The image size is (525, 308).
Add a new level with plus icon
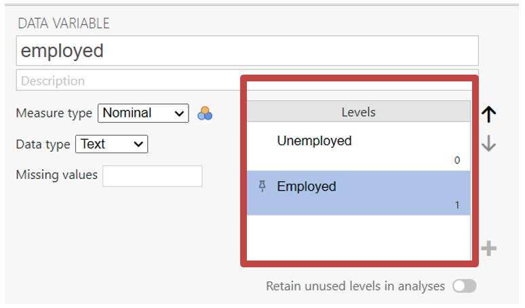click(488, 249)
